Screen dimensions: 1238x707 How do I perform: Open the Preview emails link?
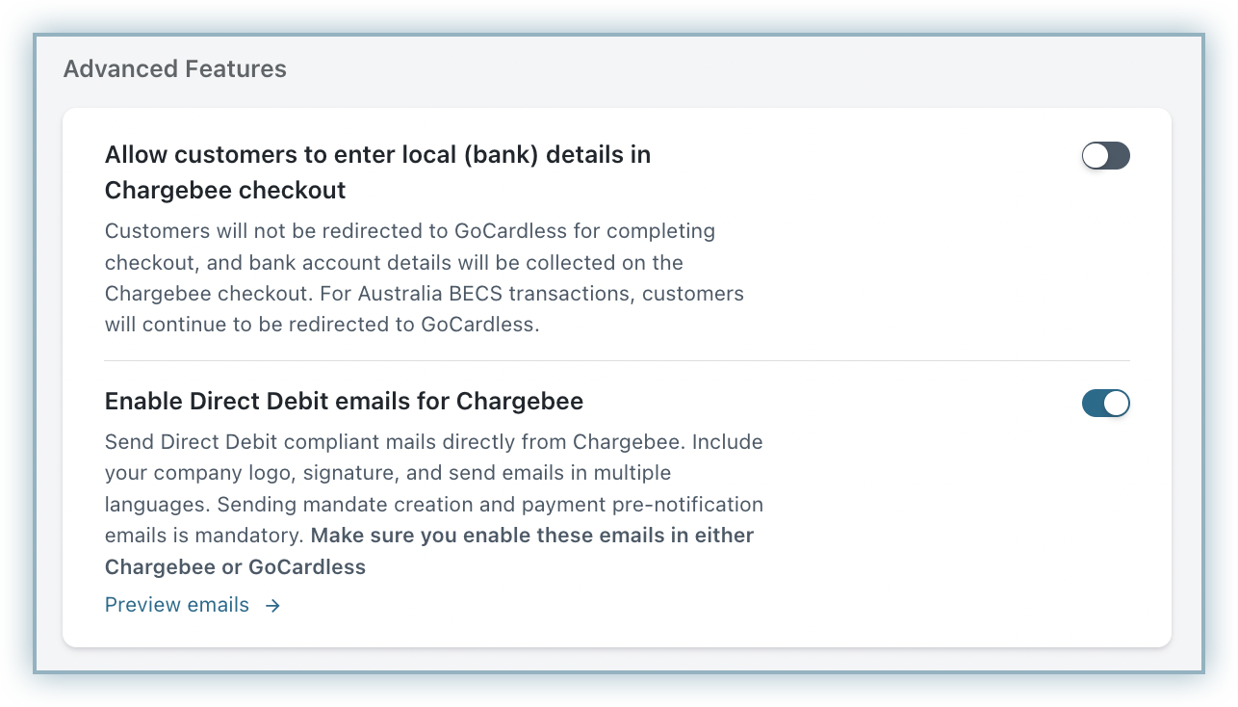coord(177,605)
